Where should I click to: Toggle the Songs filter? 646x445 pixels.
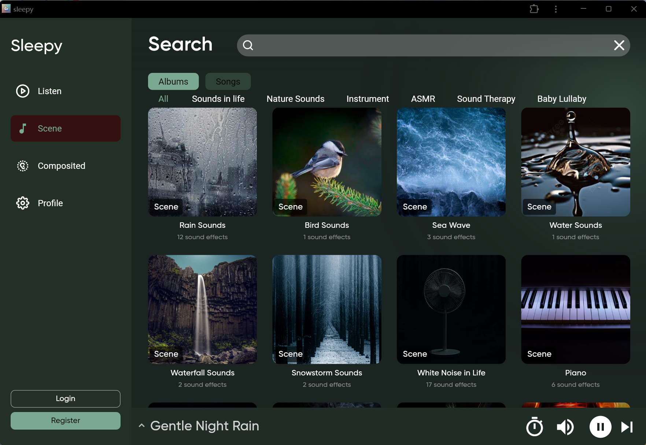[x=228, y=81]
